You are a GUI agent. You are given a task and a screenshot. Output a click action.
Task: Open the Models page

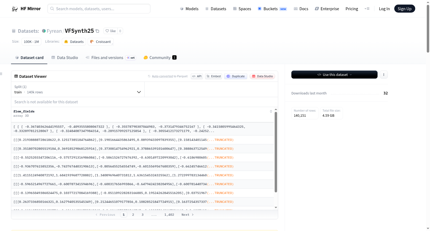(x=189, y=9)
